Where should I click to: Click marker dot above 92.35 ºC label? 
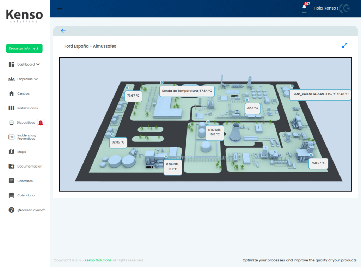point(112,134)
